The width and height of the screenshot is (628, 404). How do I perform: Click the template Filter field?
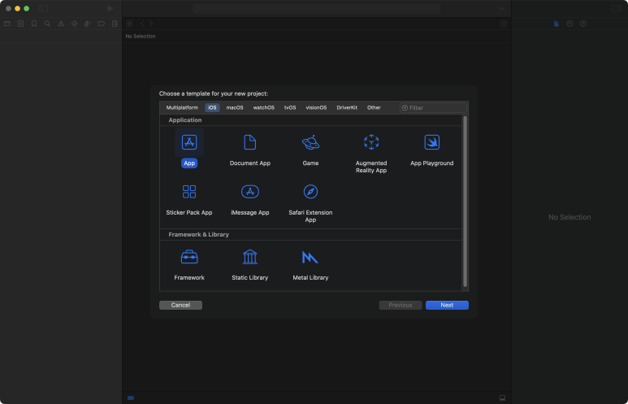(x=433, y=108)
